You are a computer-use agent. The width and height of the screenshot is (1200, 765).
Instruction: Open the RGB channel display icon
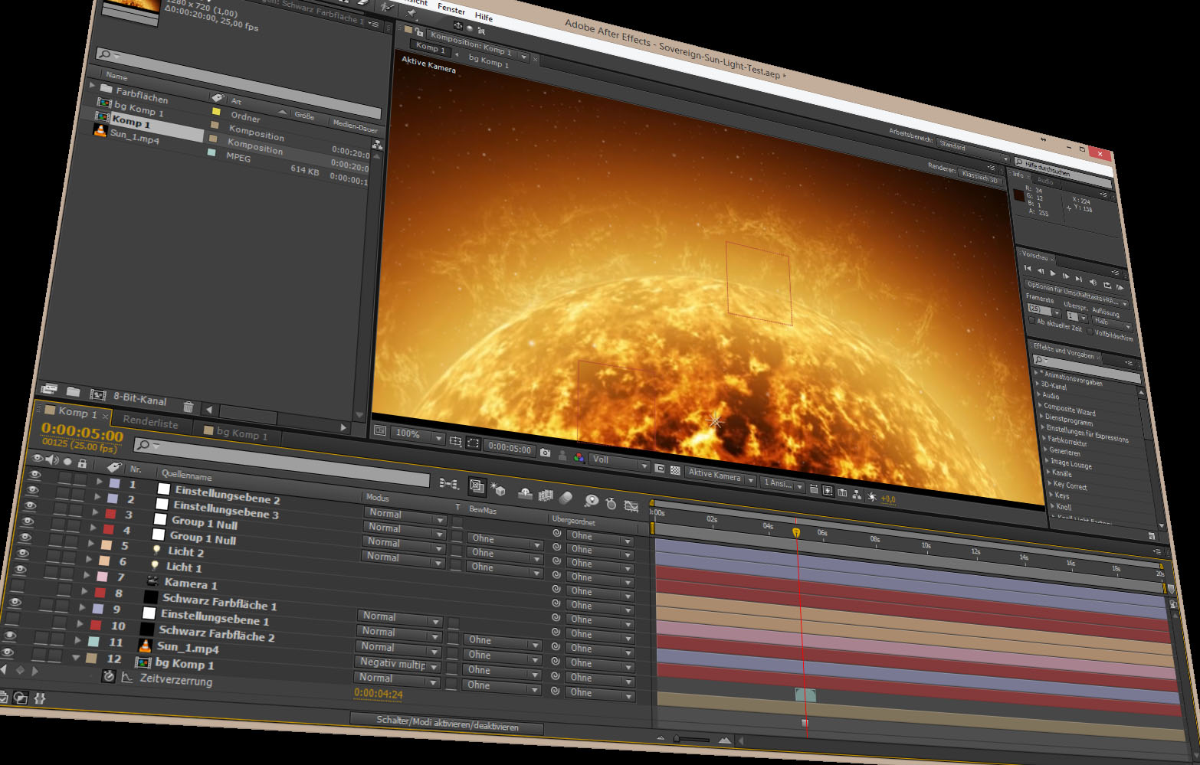click(579, 457)
